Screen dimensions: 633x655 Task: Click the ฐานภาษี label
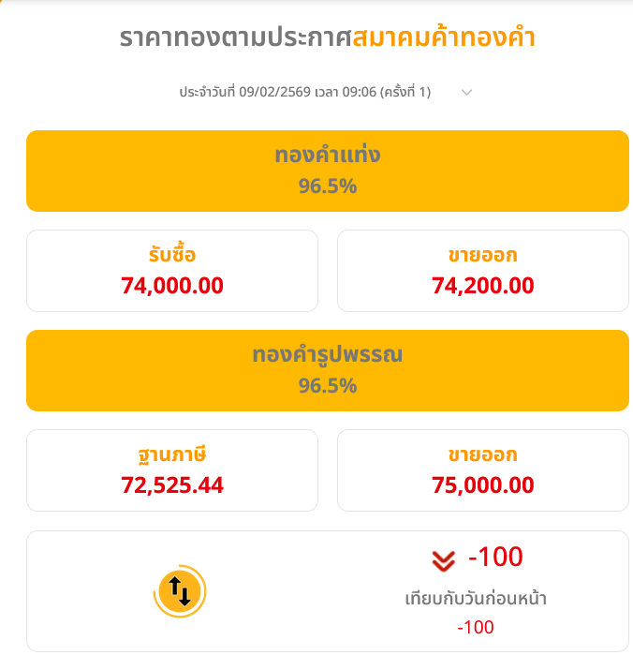(171, 455)
